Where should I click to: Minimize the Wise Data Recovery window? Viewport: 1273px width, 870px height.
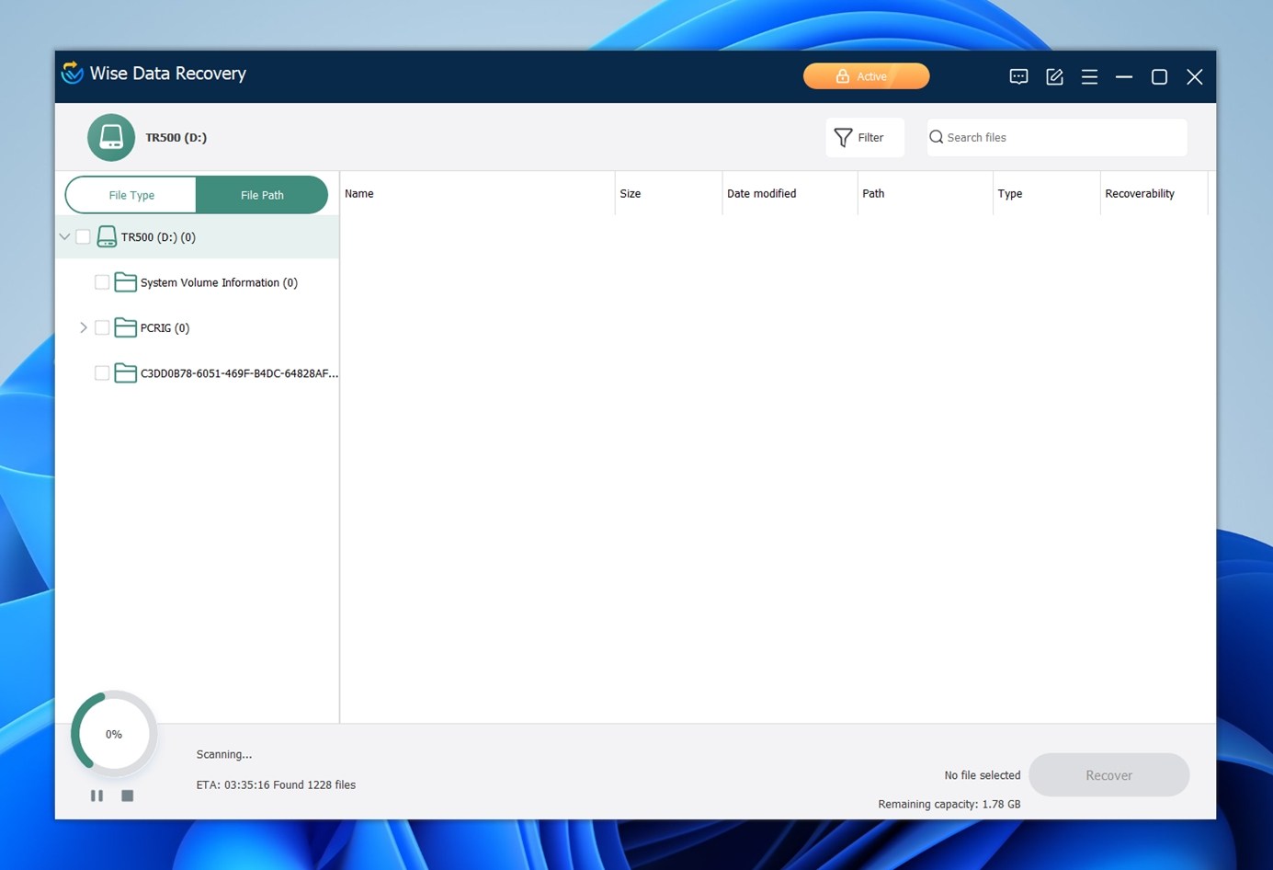tap(1124, 77)
